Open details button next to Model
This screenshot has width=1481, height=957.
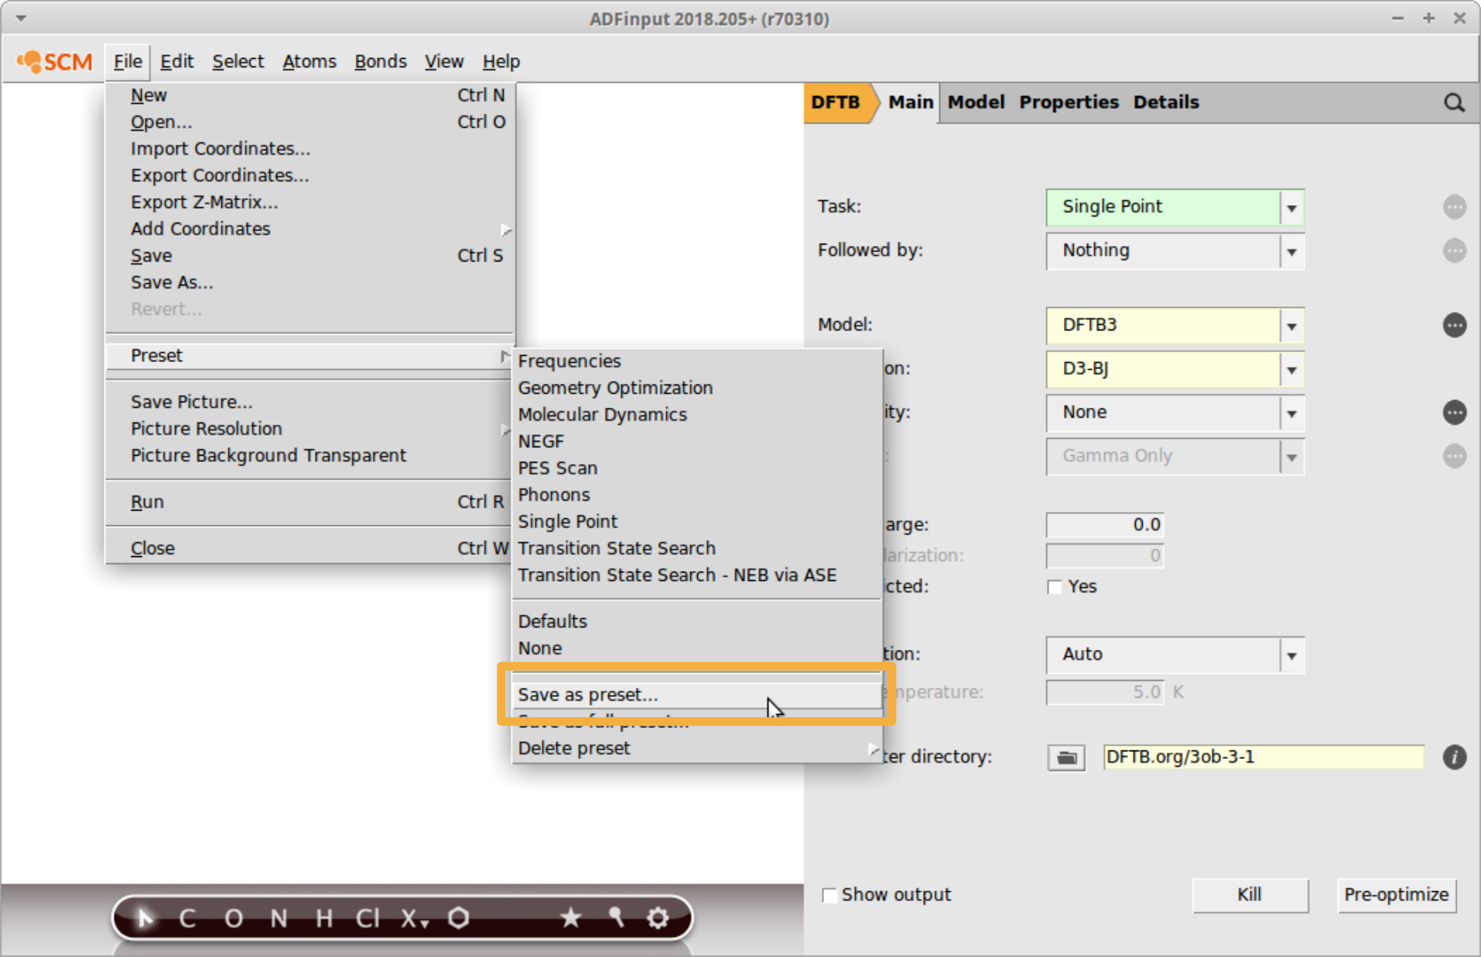click(1454, 325)
